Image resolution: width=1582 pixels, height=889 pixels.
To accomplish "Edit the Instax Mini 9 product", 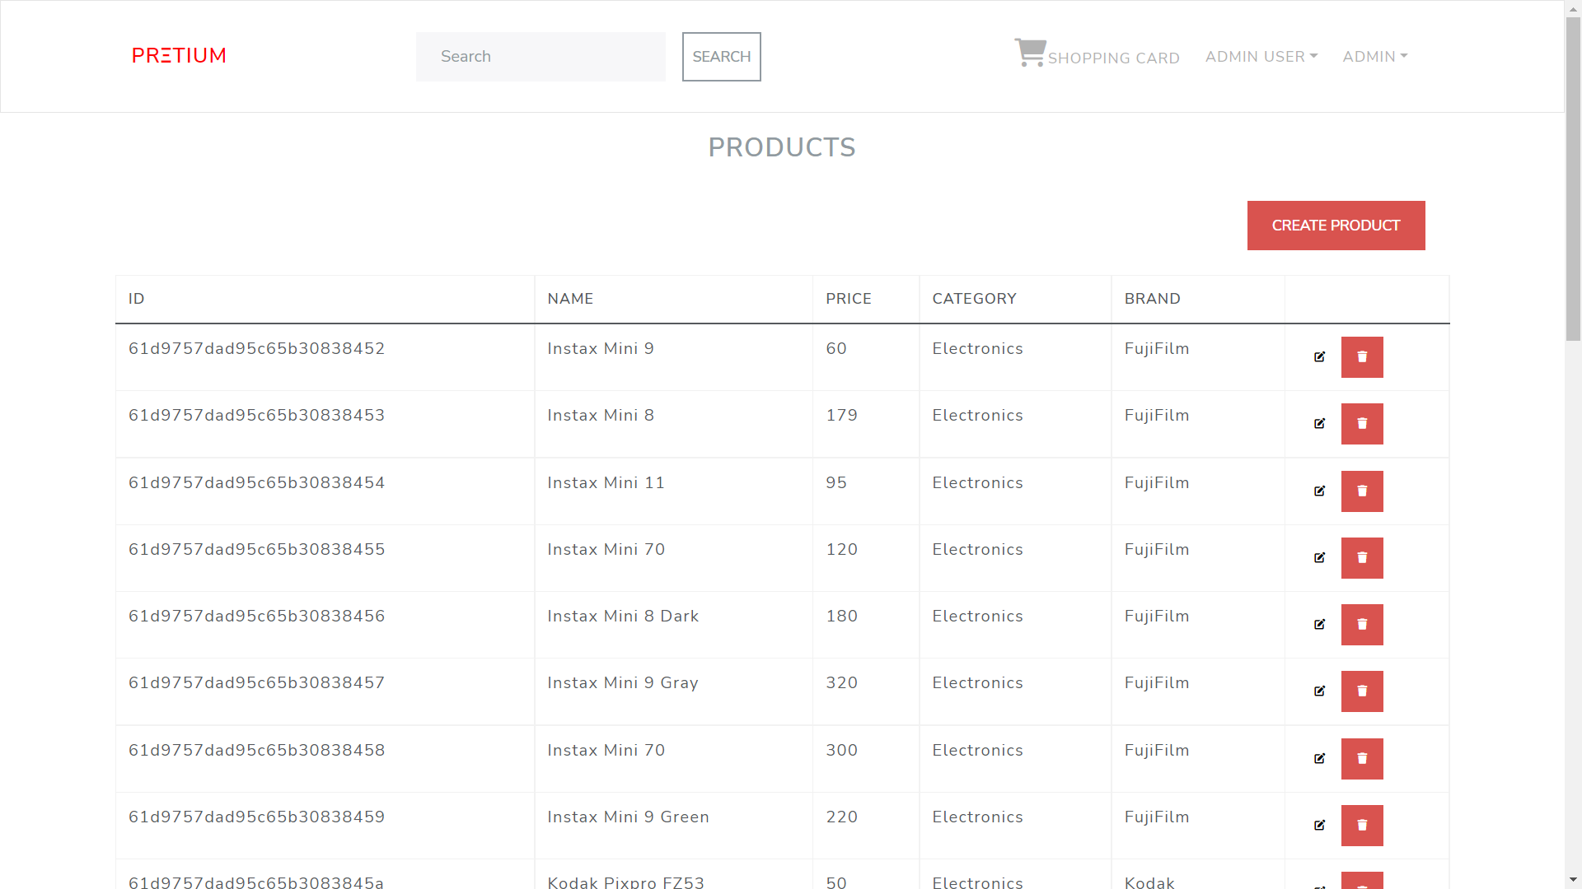I will (1319, 357).
